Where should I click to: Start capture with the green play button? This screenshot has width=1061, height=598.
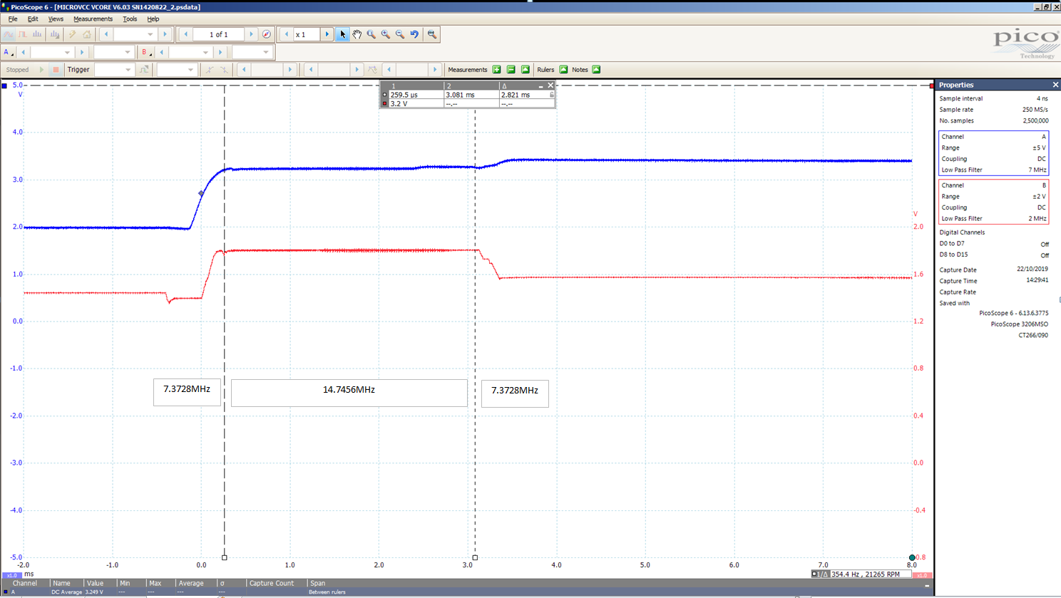click(x=42, y=69)
